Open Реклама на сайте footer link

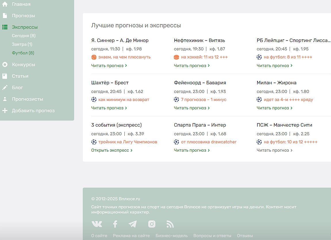coord(131,236)
